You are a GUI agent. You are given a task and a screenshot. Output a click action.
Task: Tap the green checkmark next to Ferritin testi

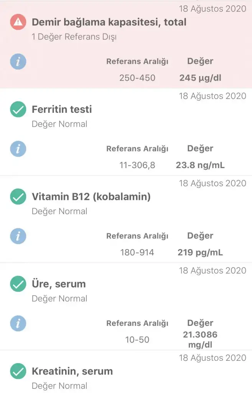[x=18, y=110]
